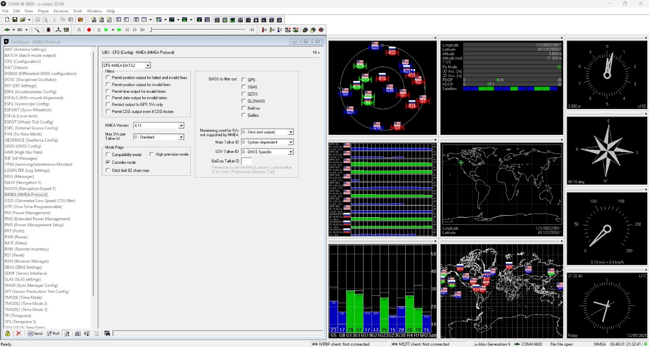Click the Print icon in toolbar

37,19
